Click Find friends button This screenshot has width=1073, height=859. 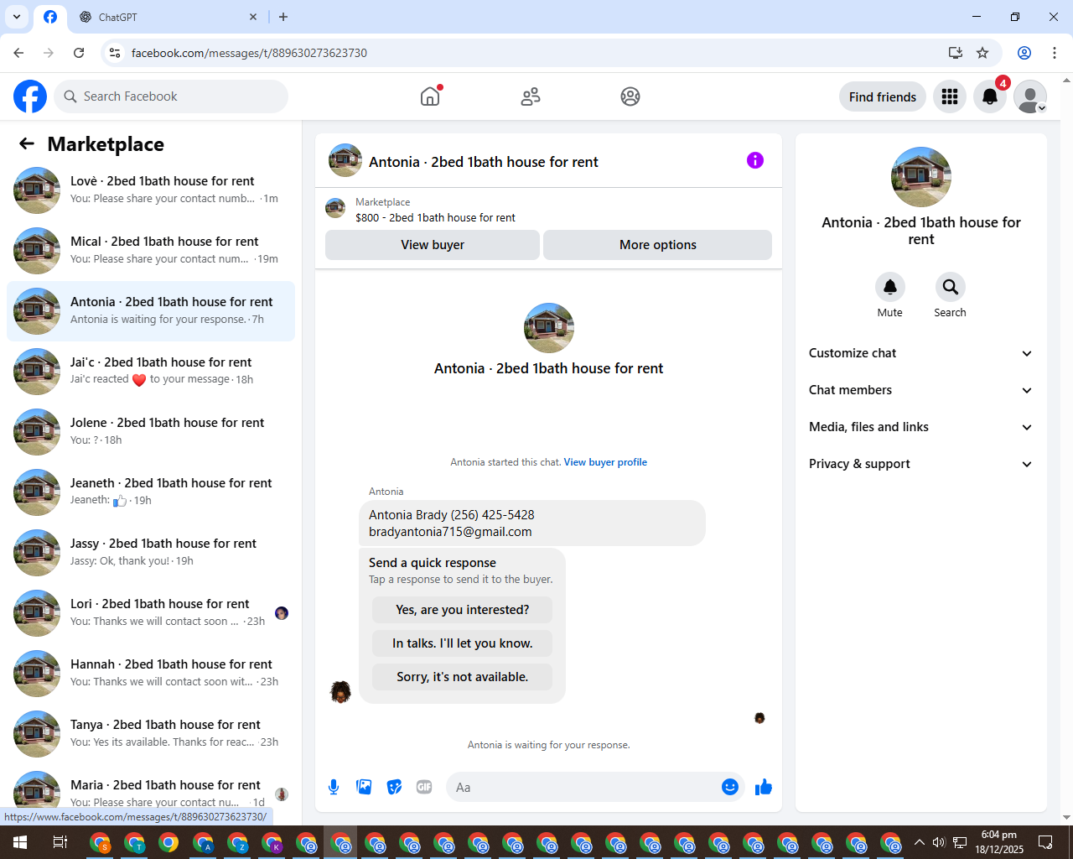point(883,96)
